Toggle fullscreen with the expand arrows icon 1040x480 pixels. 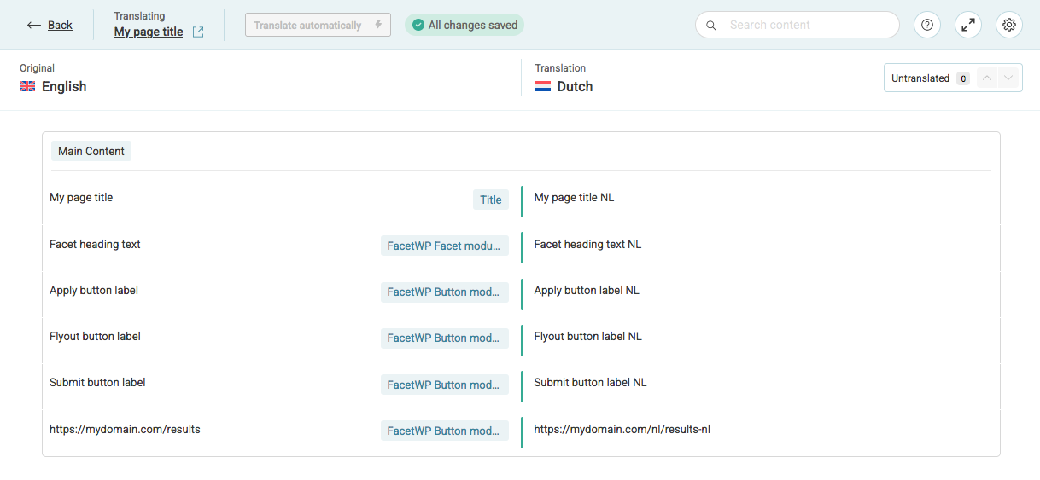click(967, 25)
